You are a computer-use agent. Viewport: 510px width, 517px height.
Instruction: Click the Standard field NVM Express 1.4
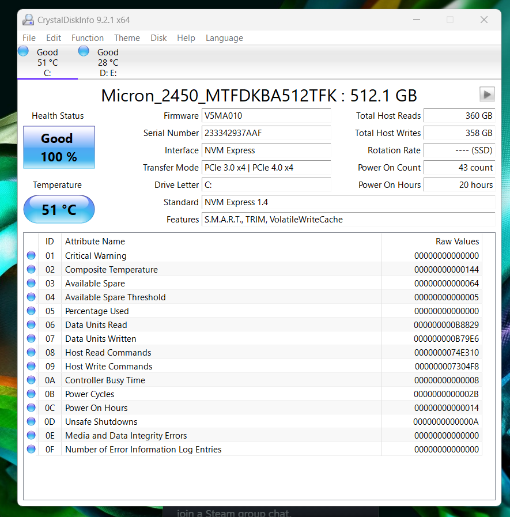coord(349,202)
